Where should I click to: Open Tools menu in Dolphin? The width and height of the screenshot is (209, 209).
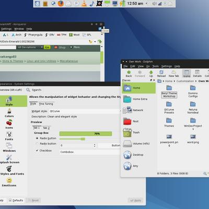click(155, 66)
